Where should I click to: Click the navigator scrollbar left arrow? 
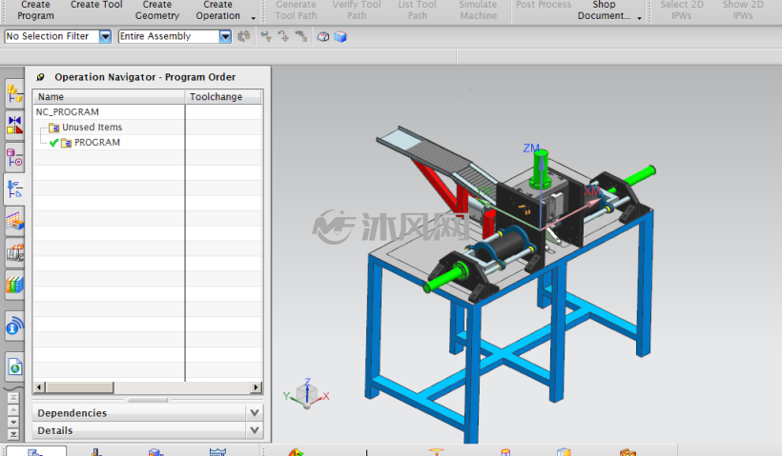[x=39, y=387]
